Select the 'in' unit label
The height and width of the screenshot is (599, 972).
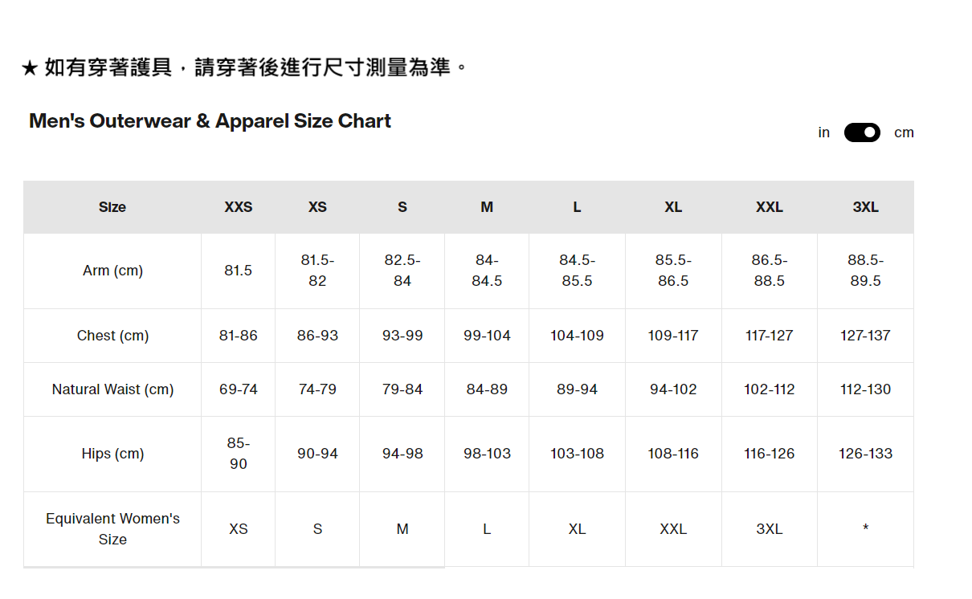823,132
